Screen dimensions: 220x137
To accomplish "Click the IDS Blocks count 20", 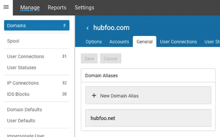I will (64, 94).
